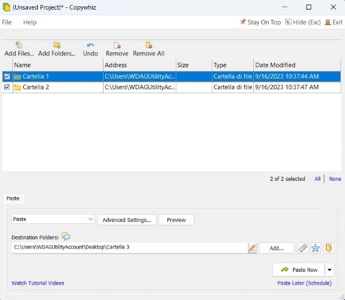Screen dimensions: 345x300
Task: Click the address cell of Cartella 2
Action: coord(140,87)
